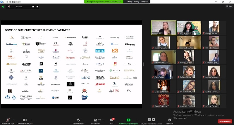Image resolution: width=234 pixels, height=125 pixels.
Task: Click the red Завершение button
Action: [225, 121]
